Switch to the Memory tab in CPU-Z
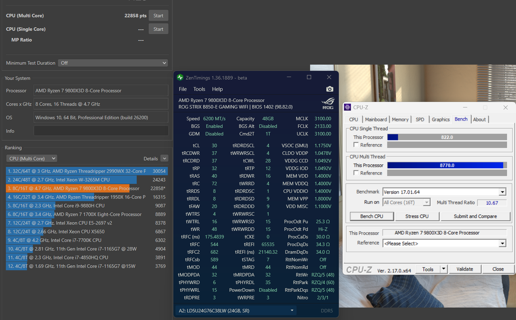The width and height of the screenshot is (516, 320). [400, 120]
